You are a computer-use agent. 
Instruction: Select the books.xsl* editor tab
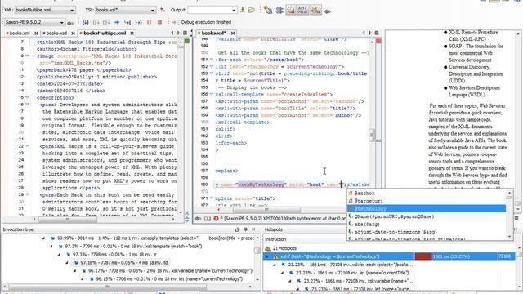point(213,33)
